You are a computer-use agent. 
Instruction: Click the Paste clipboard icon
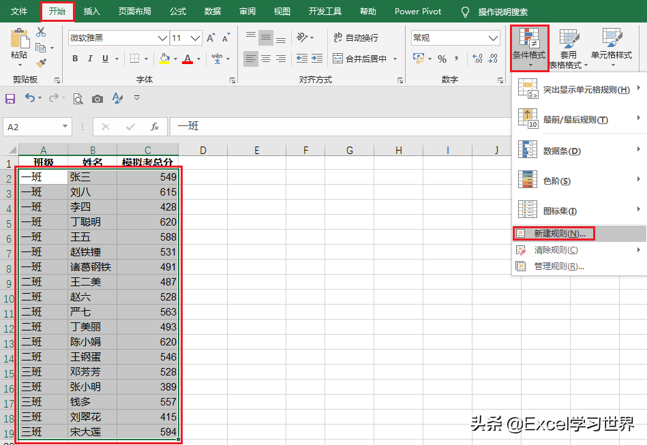[19, 38]
